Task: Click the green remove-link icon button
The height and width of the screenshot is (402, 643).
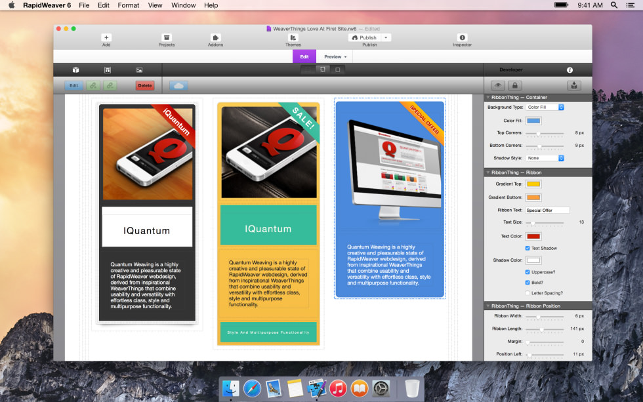Action: click(x=110, y=86)
